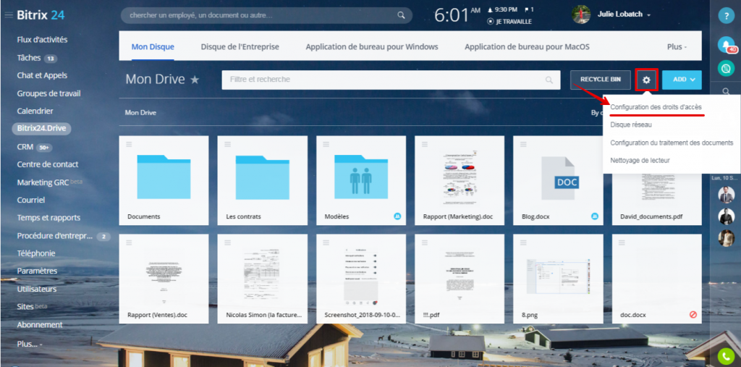The image size is (741, 367).
Task: Select Nettoyage de lecteur entry
Action: click(x=640, y=160)
